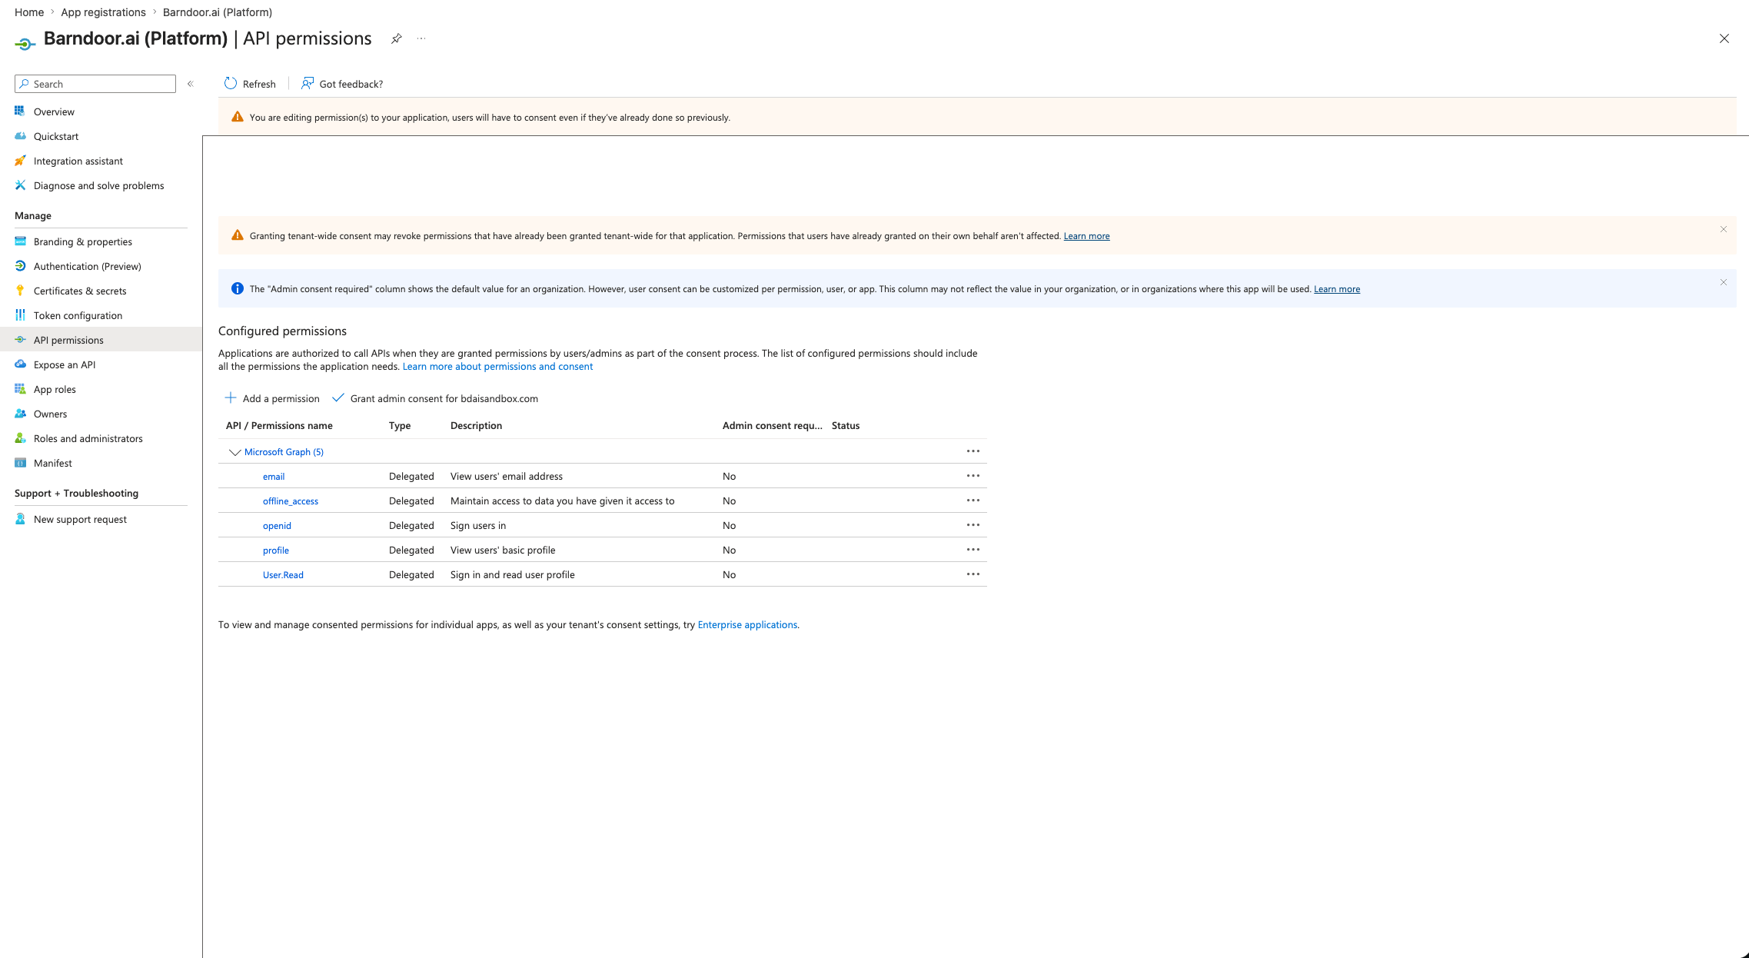Image resolution: width=1749 pixels, height=958 pixels.
Task: Open the offline_access permission link
Action: 291,501
